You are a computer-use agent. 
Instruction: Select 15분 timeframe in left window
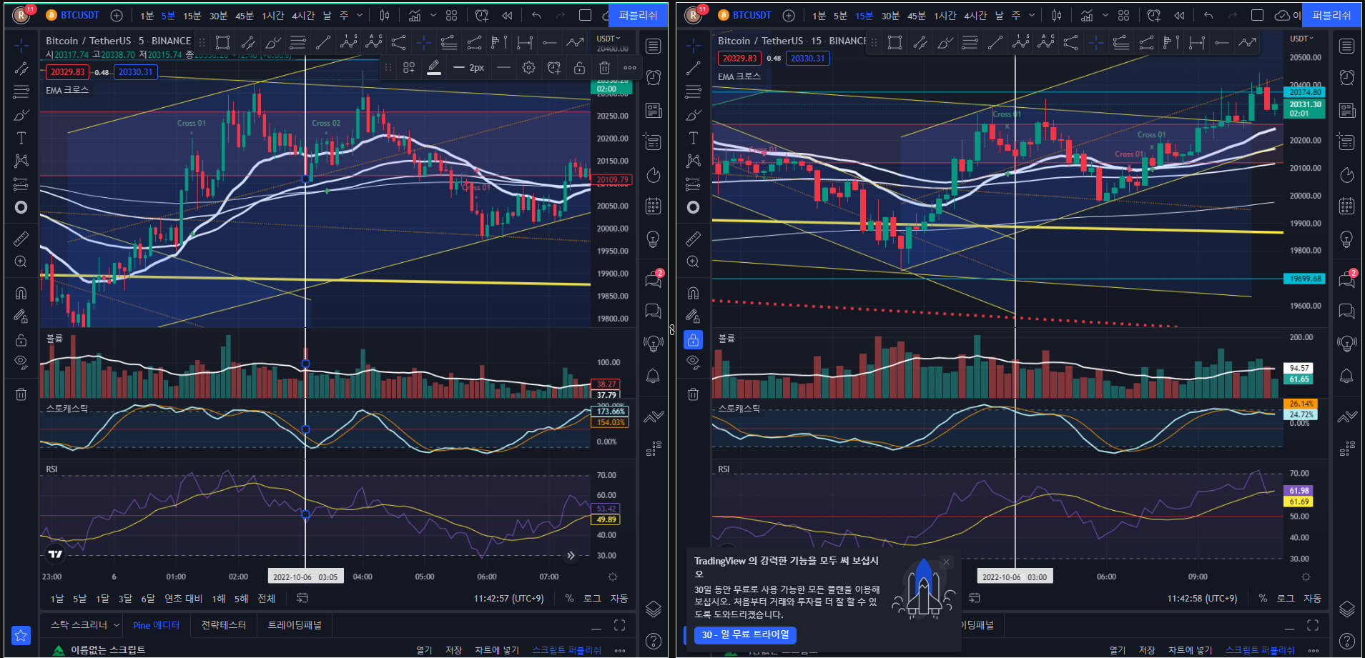tap(192, 16)
